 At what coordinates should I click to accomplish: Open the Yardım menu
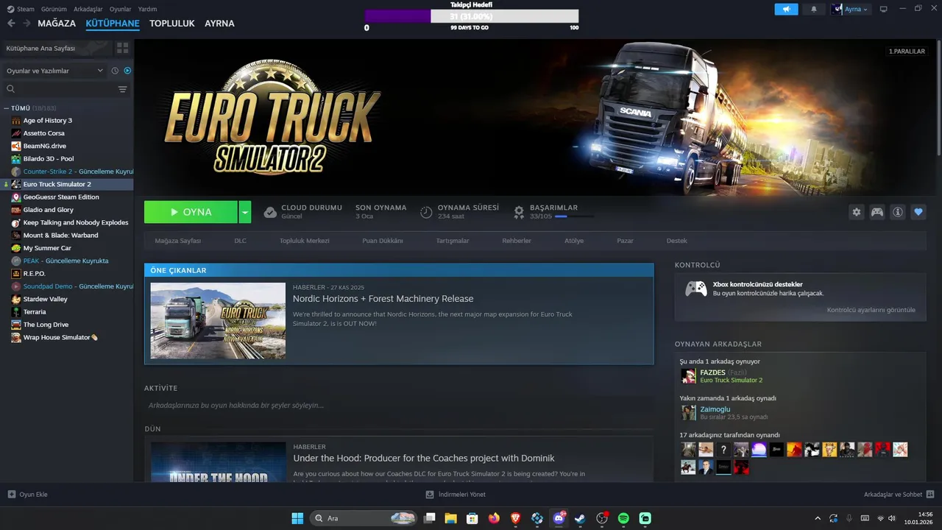tap(147, 10)
